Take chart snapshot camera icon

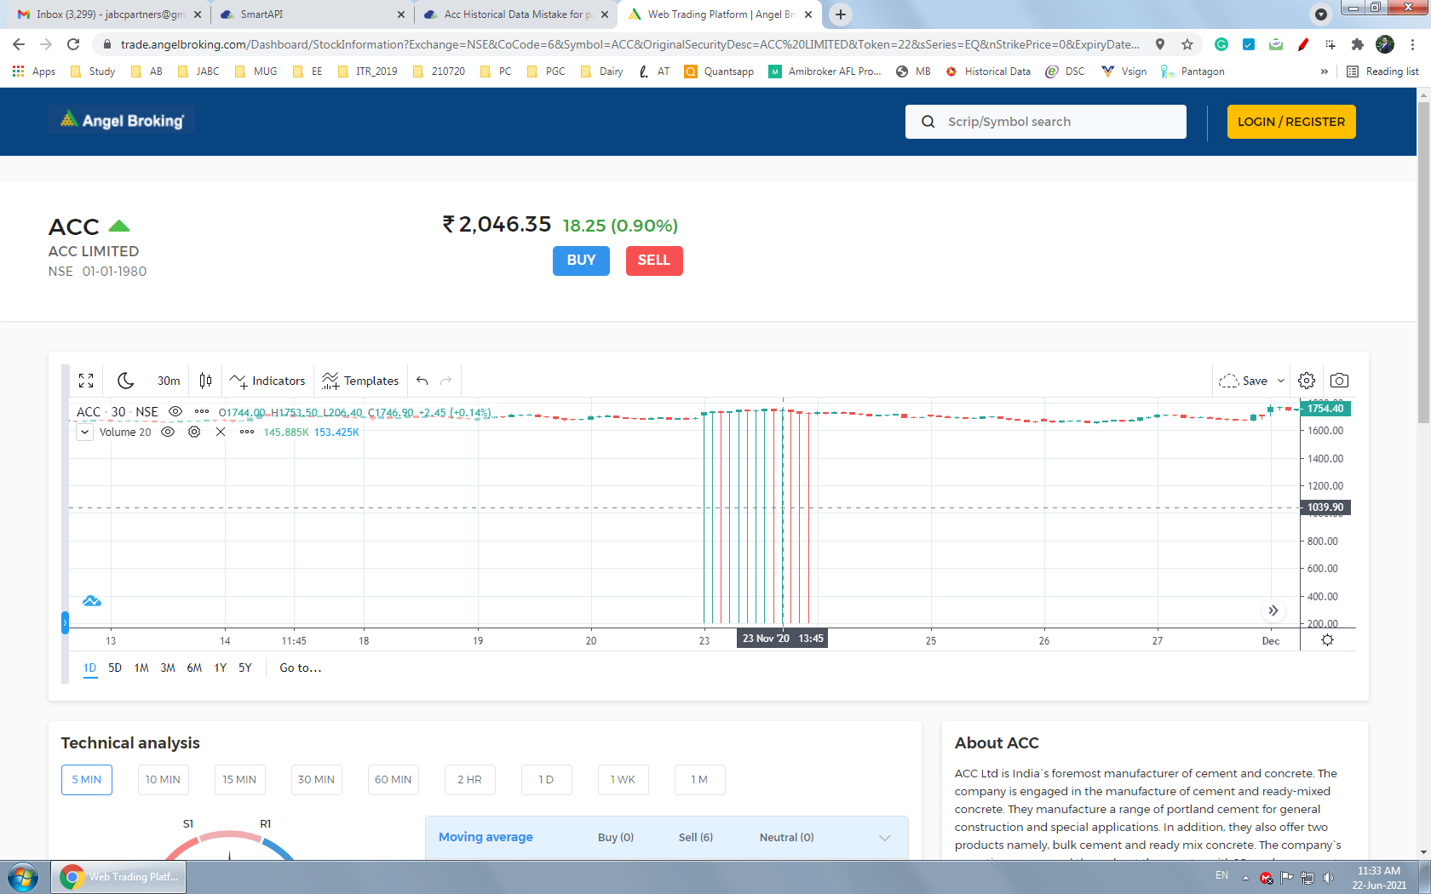tap(1339, 381)
